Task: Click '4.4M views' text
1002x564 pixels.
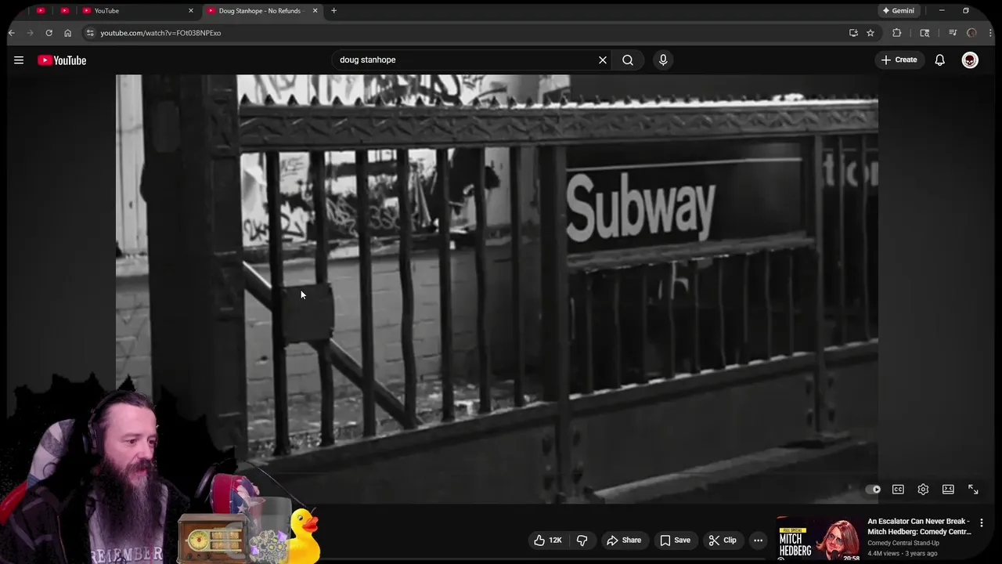Action: point(882,554)
